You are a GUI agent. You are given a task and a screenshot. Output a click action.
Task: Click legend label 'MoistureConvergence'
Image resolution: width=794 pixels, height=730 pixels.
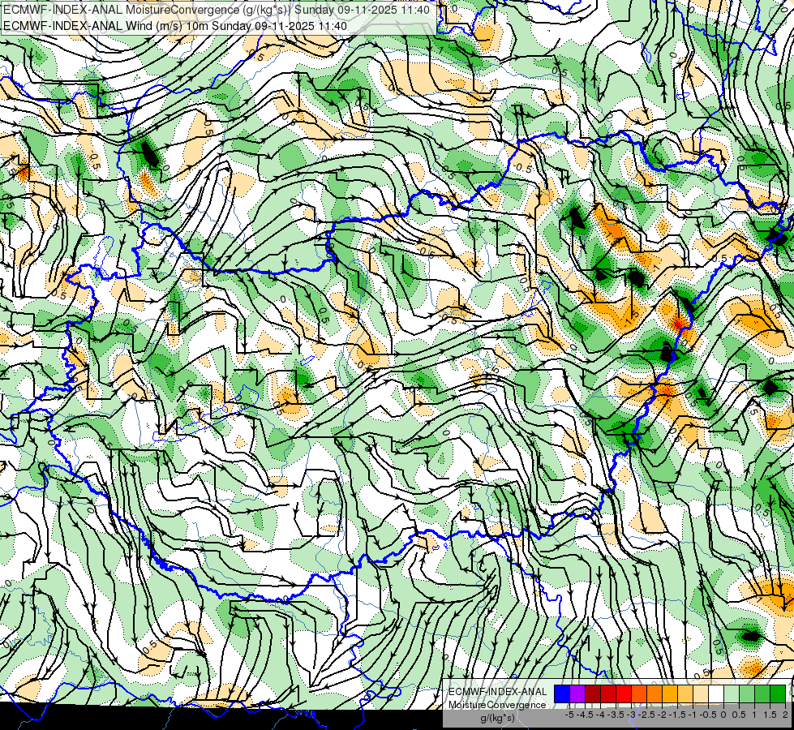click(x=497, y=705)
